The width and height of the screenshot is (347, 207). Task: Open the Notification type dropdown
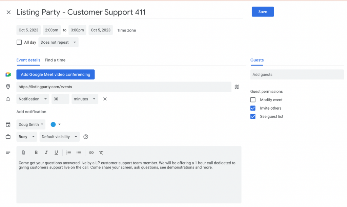(33, 99)
